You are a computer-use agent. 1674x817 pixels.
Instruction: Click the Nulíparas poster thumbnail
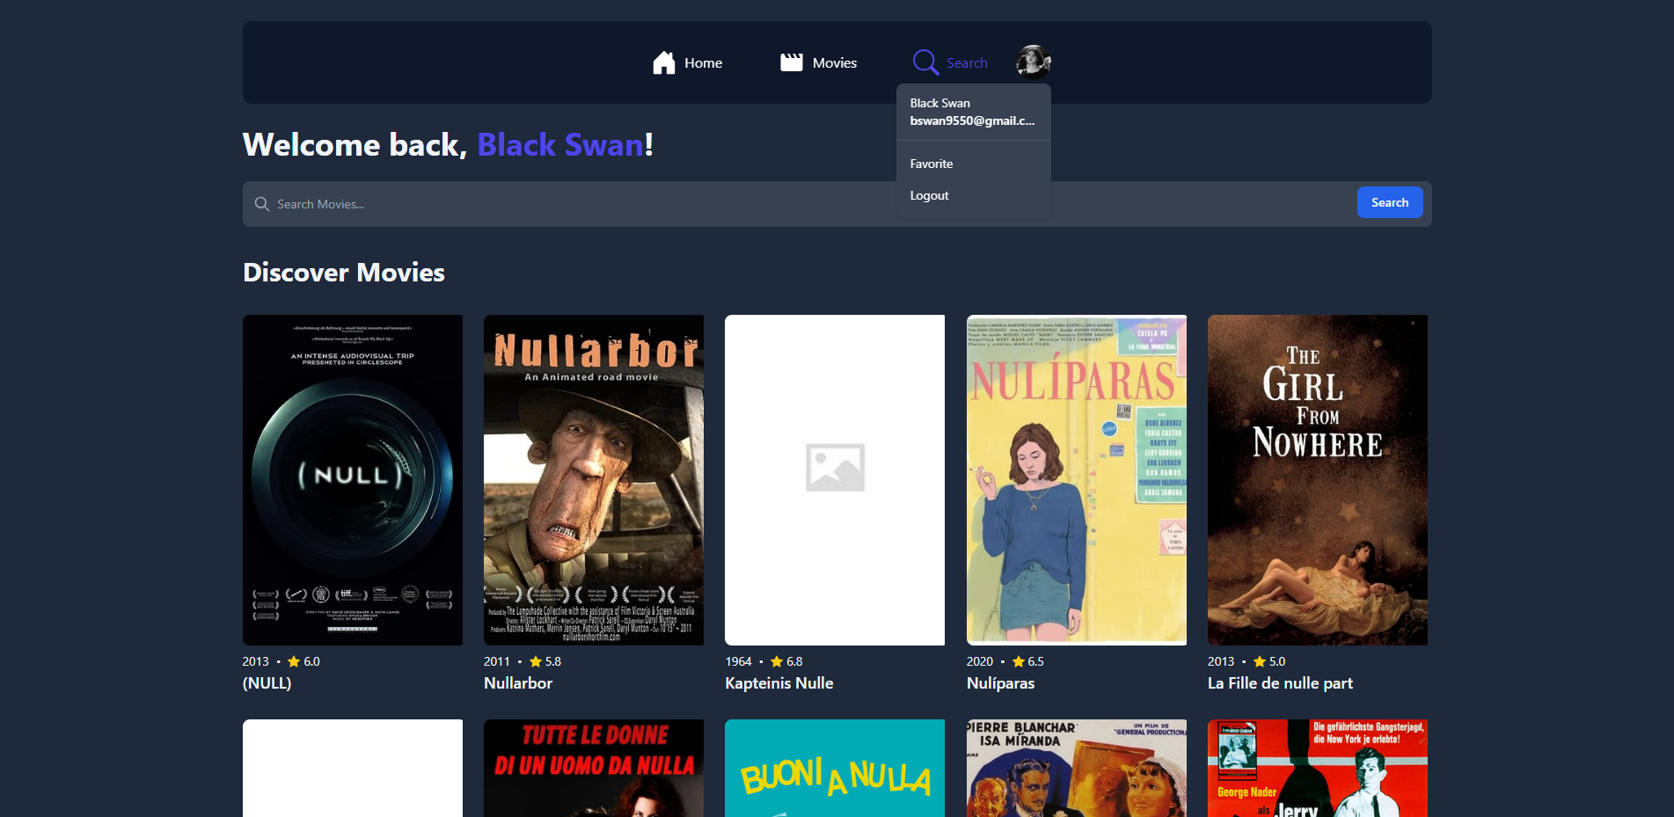pos(1077,480)
